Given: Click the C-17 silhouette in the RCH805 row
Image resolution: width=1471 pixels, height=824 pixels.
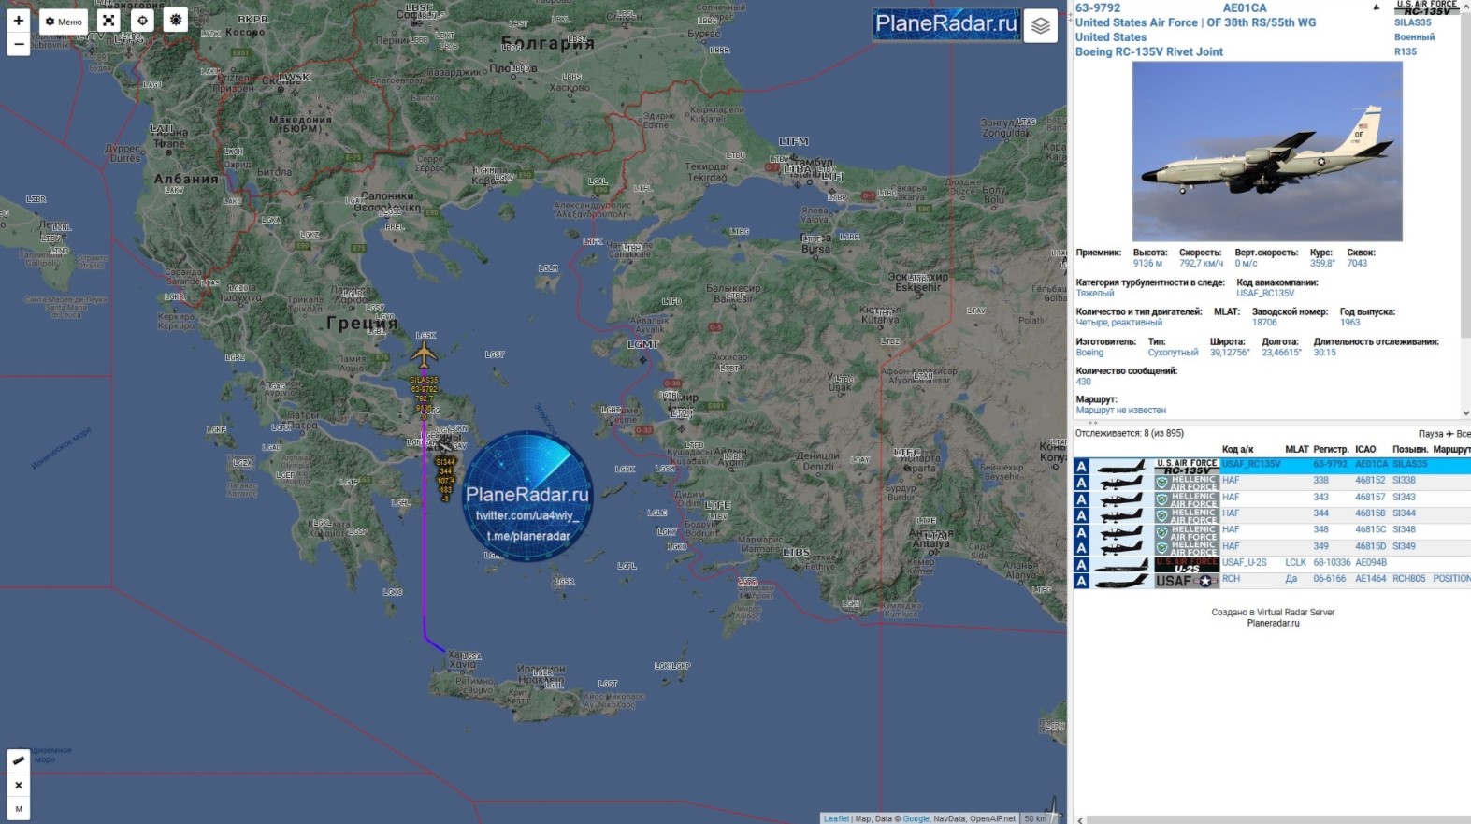Looking at the screenshot, I should click(1121, 581).
